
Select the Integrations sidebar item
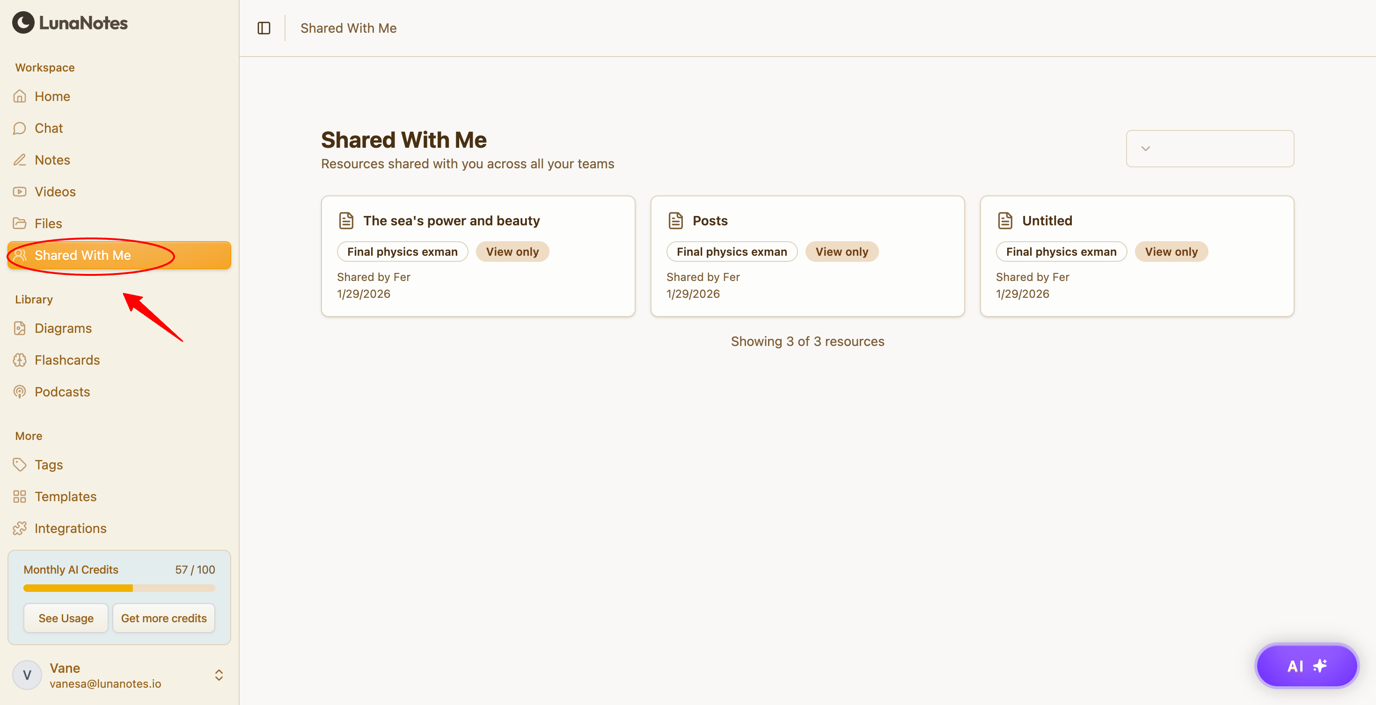[70, 528]
